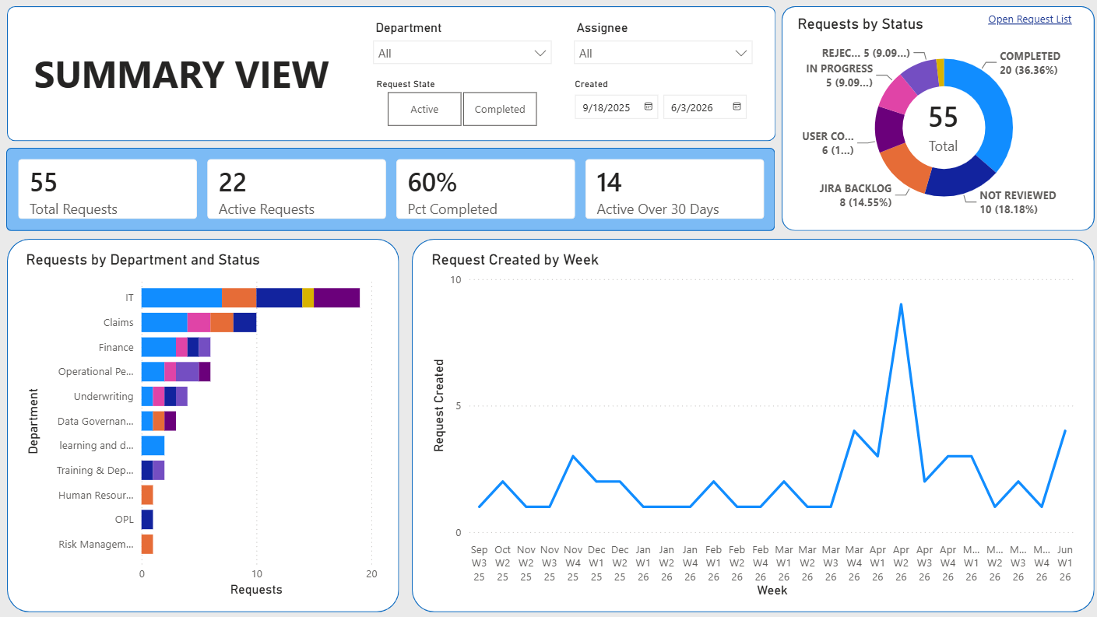The width and height of the screenshot is (1097, 617).
Task: Select the Active Requests card showing 22
Action: pos(297,189)
